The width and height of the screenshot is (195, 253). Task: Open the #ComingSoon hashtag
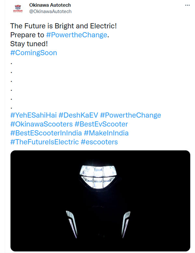click(x=33, y=53)
